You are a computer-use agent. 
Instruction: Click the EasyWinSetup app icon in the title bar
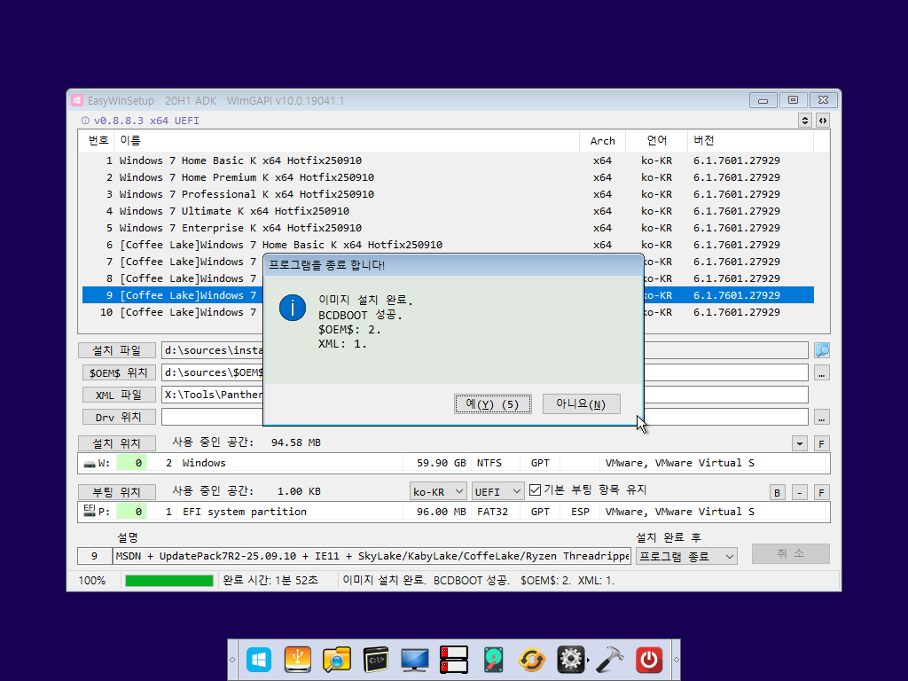coord(77,101)
